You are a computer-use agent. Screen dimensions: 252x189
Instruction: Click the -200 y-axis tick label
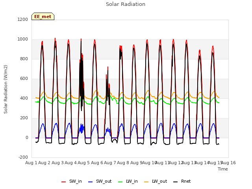tap(23, 157)
